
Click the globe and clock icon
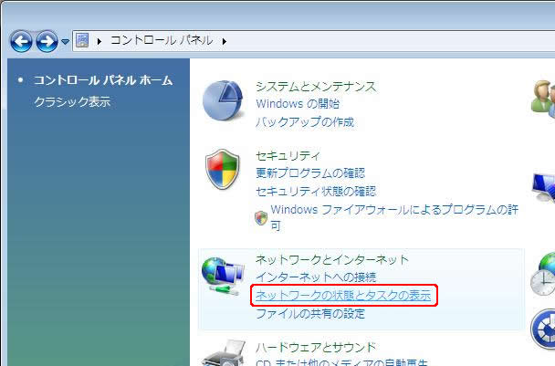pyautogui.click(x=543, y=275)
